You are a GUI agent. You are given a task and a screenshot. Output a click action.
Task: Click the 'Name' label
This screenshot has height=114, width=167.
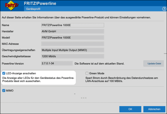tap(5, 25)
